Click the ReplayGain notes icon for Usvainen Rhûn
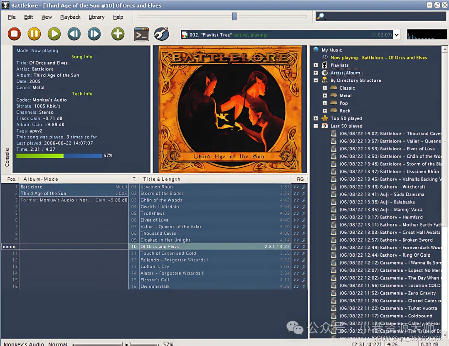The image size is (449, 346). 299,186
